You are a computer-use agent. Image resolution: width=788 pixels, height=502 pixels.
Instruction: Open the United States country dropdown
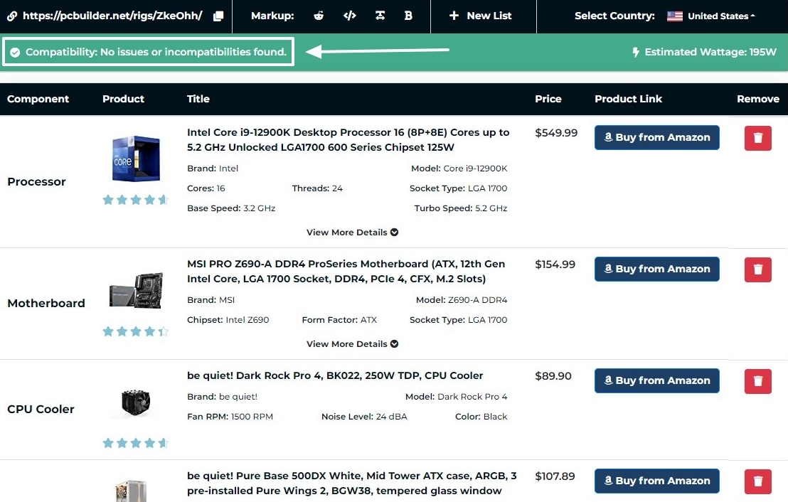(x=711, y=16)
